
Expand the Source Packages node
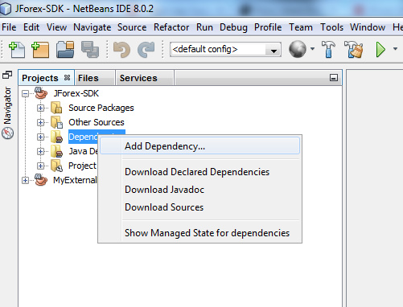(x=40, y=108)
